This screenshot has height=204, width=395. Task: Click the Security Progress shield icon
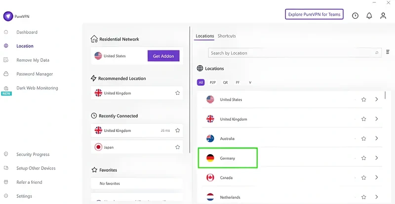[x=6, y=154]
